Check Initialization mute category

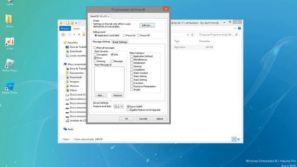[132, 63]
